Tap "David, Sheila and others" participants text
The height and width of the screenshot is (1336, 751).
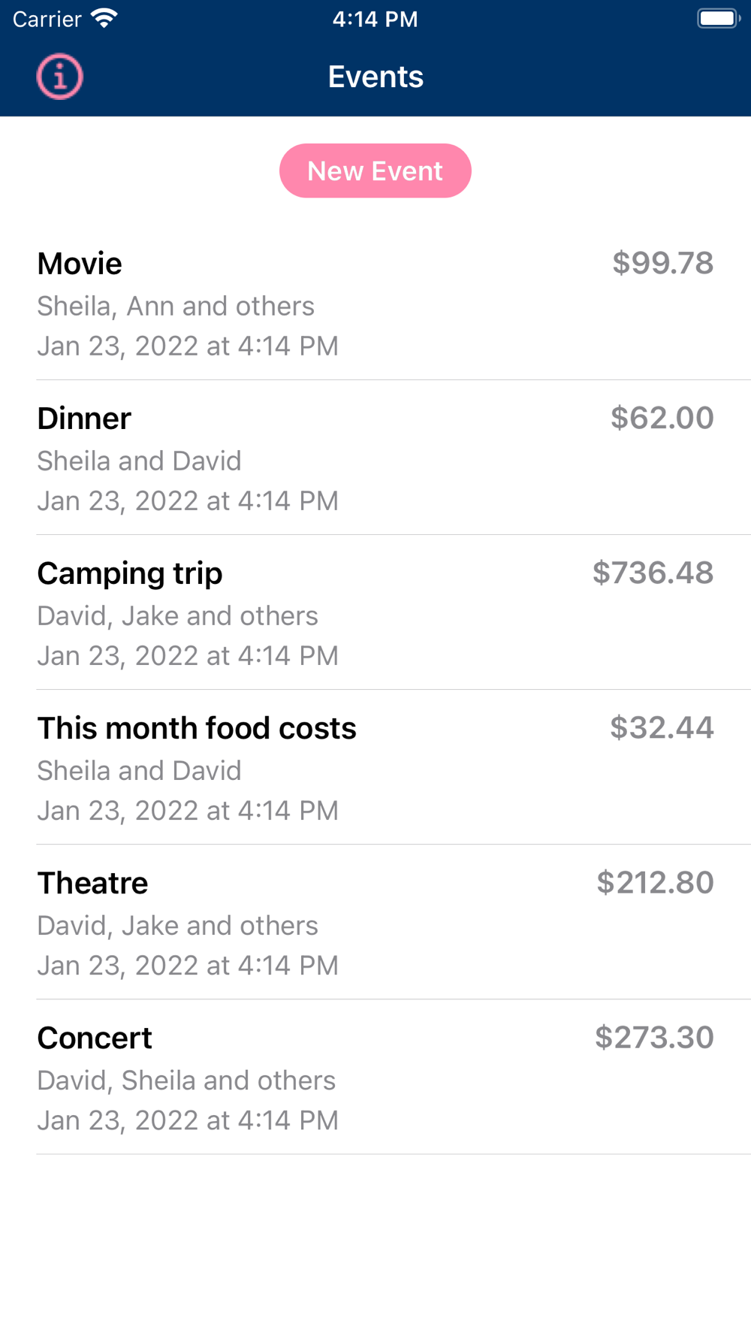(x=186, y=1081)
